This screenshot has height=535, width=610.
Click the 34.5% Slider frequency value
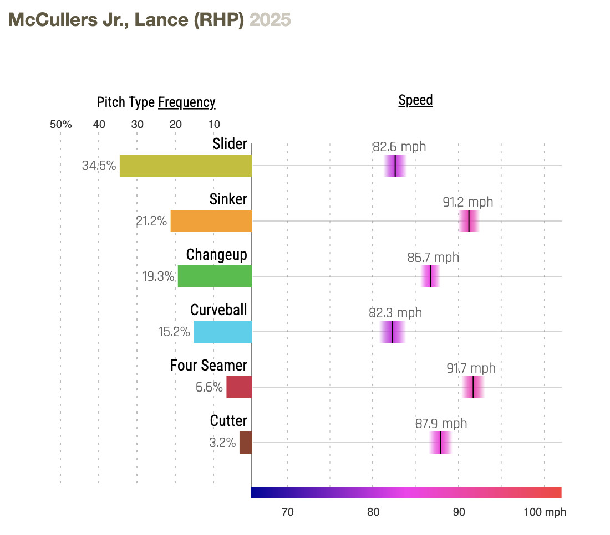pyautogui.click(x=99, y=166)
